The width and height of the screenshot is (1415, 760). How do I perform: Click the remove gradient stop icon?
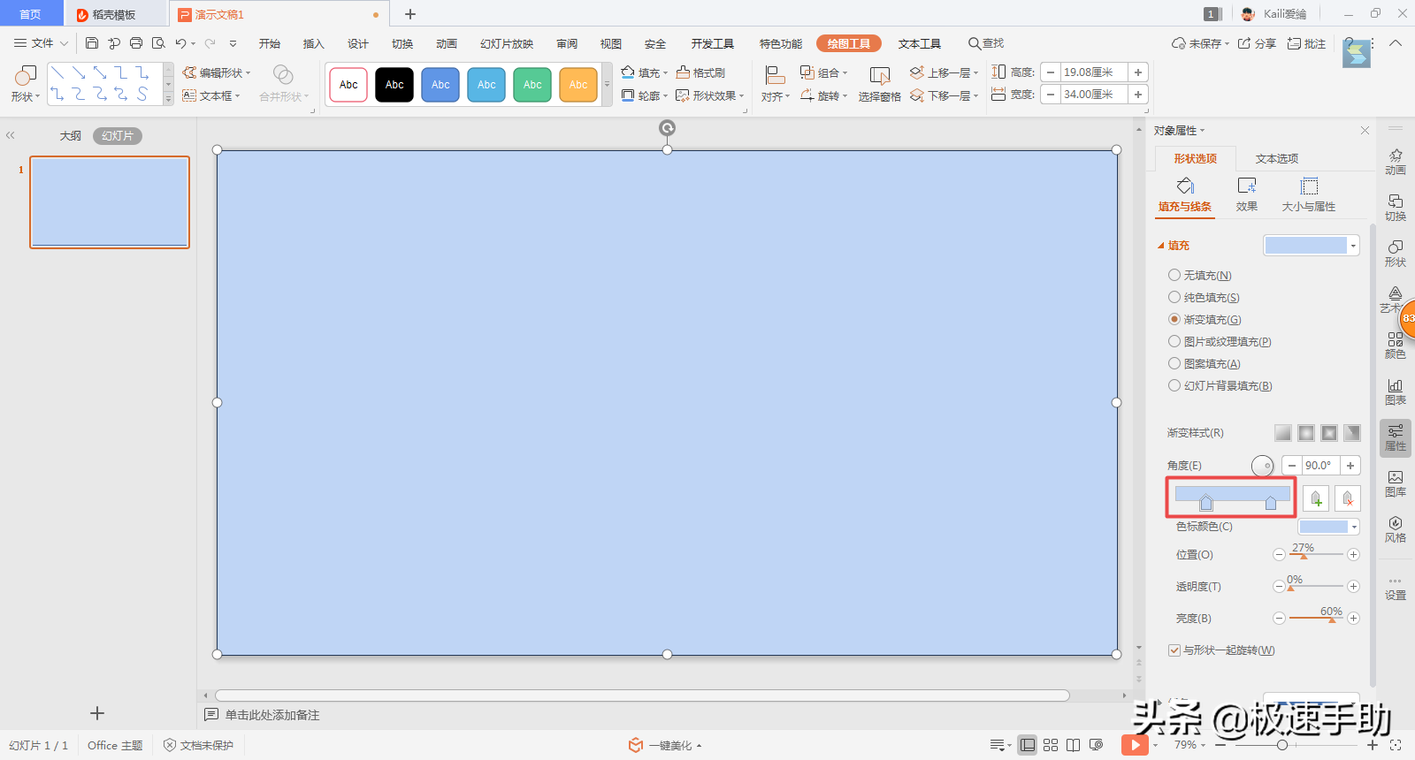pos(1347,498)
